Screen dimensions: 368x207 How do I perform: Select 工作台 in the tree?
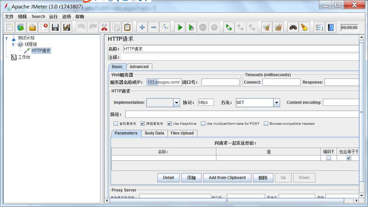tap(24, 57)
